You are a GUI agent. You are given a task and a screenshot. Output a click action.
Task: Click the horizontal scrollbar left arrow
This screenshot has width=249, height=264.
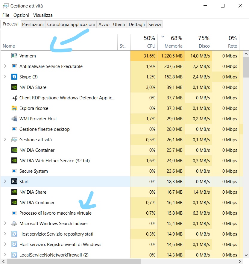(x=3, y=261)
